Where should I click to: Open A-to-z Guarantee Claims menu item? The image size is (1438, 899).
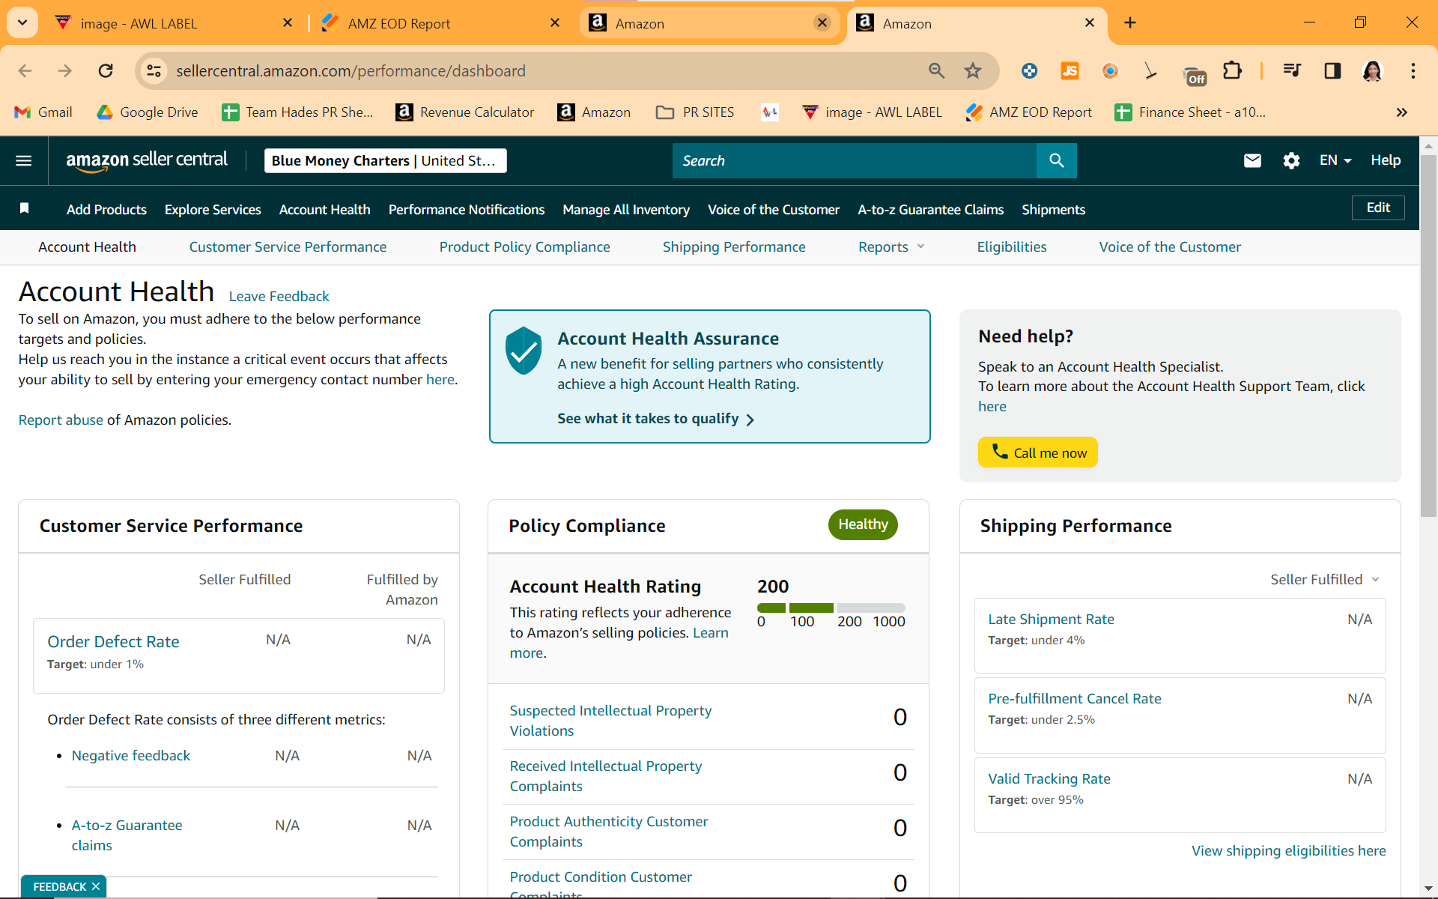pos(930,210)
